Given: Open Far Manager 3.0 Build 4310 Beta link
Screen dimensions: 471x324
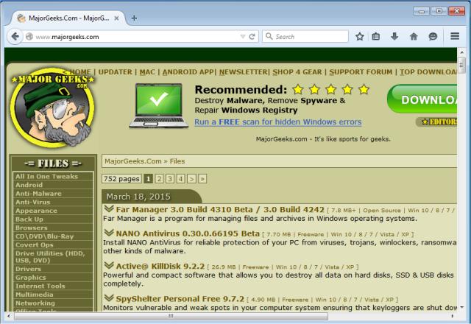Looking at the screenshot, I should (x=220, y=209).
